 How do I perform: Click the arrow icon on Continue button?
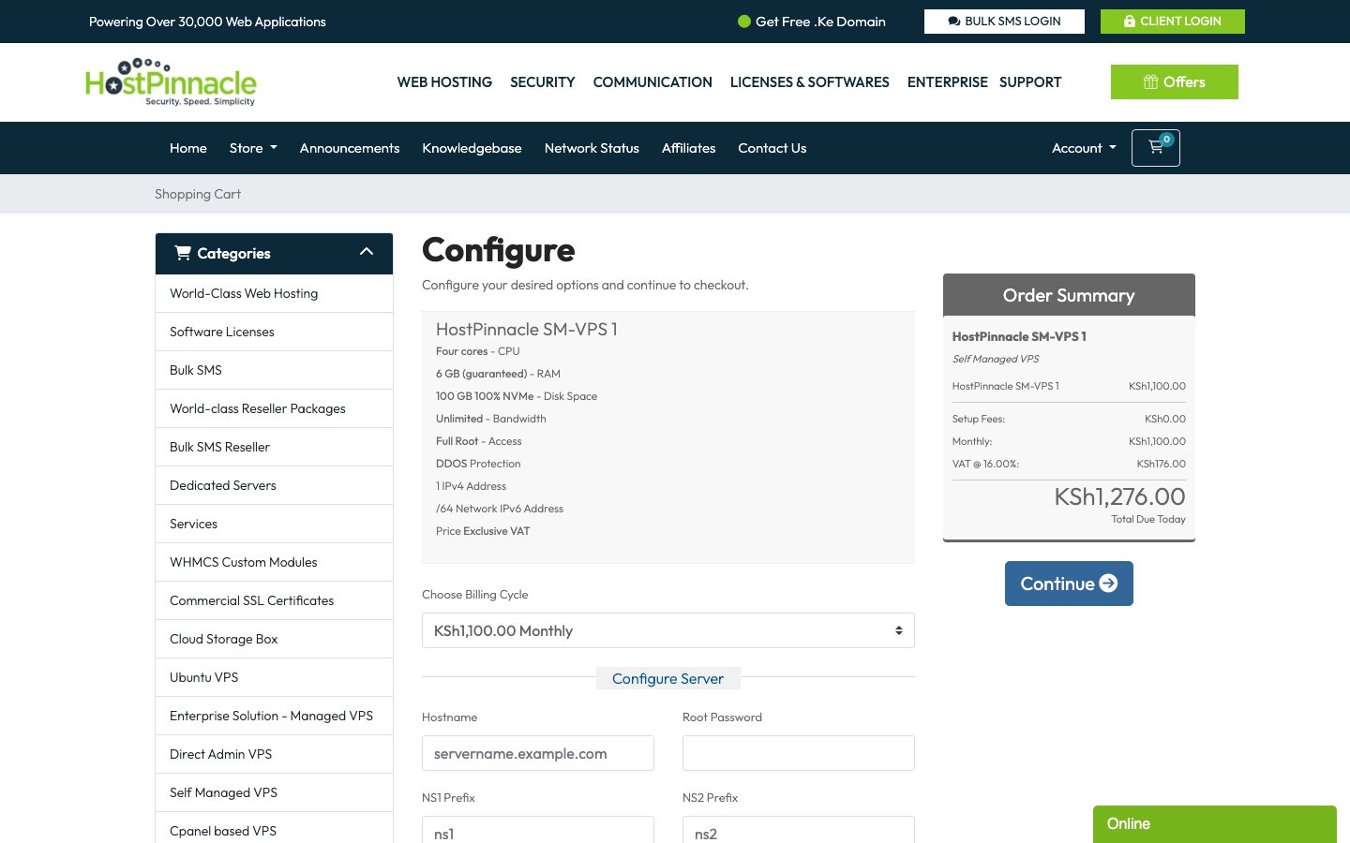tap(1108, 584)
